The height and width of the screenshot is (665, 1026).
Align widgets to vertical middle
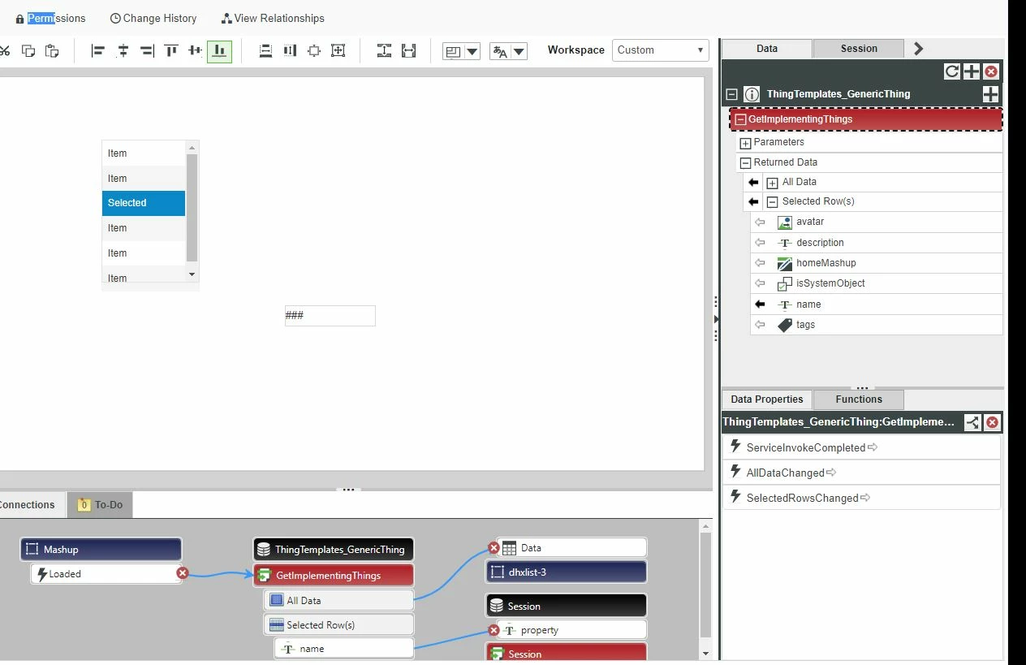click(195, 50)
